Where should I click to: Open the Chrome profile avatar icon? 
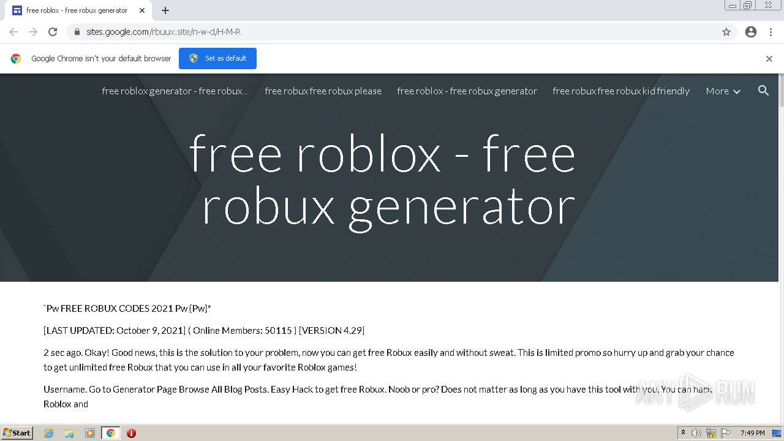pyautogui.click(x=751, y=32)
